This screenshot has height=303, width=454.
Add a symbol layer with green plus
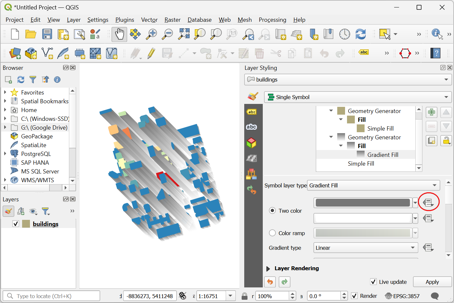click(x=432, y=112)
